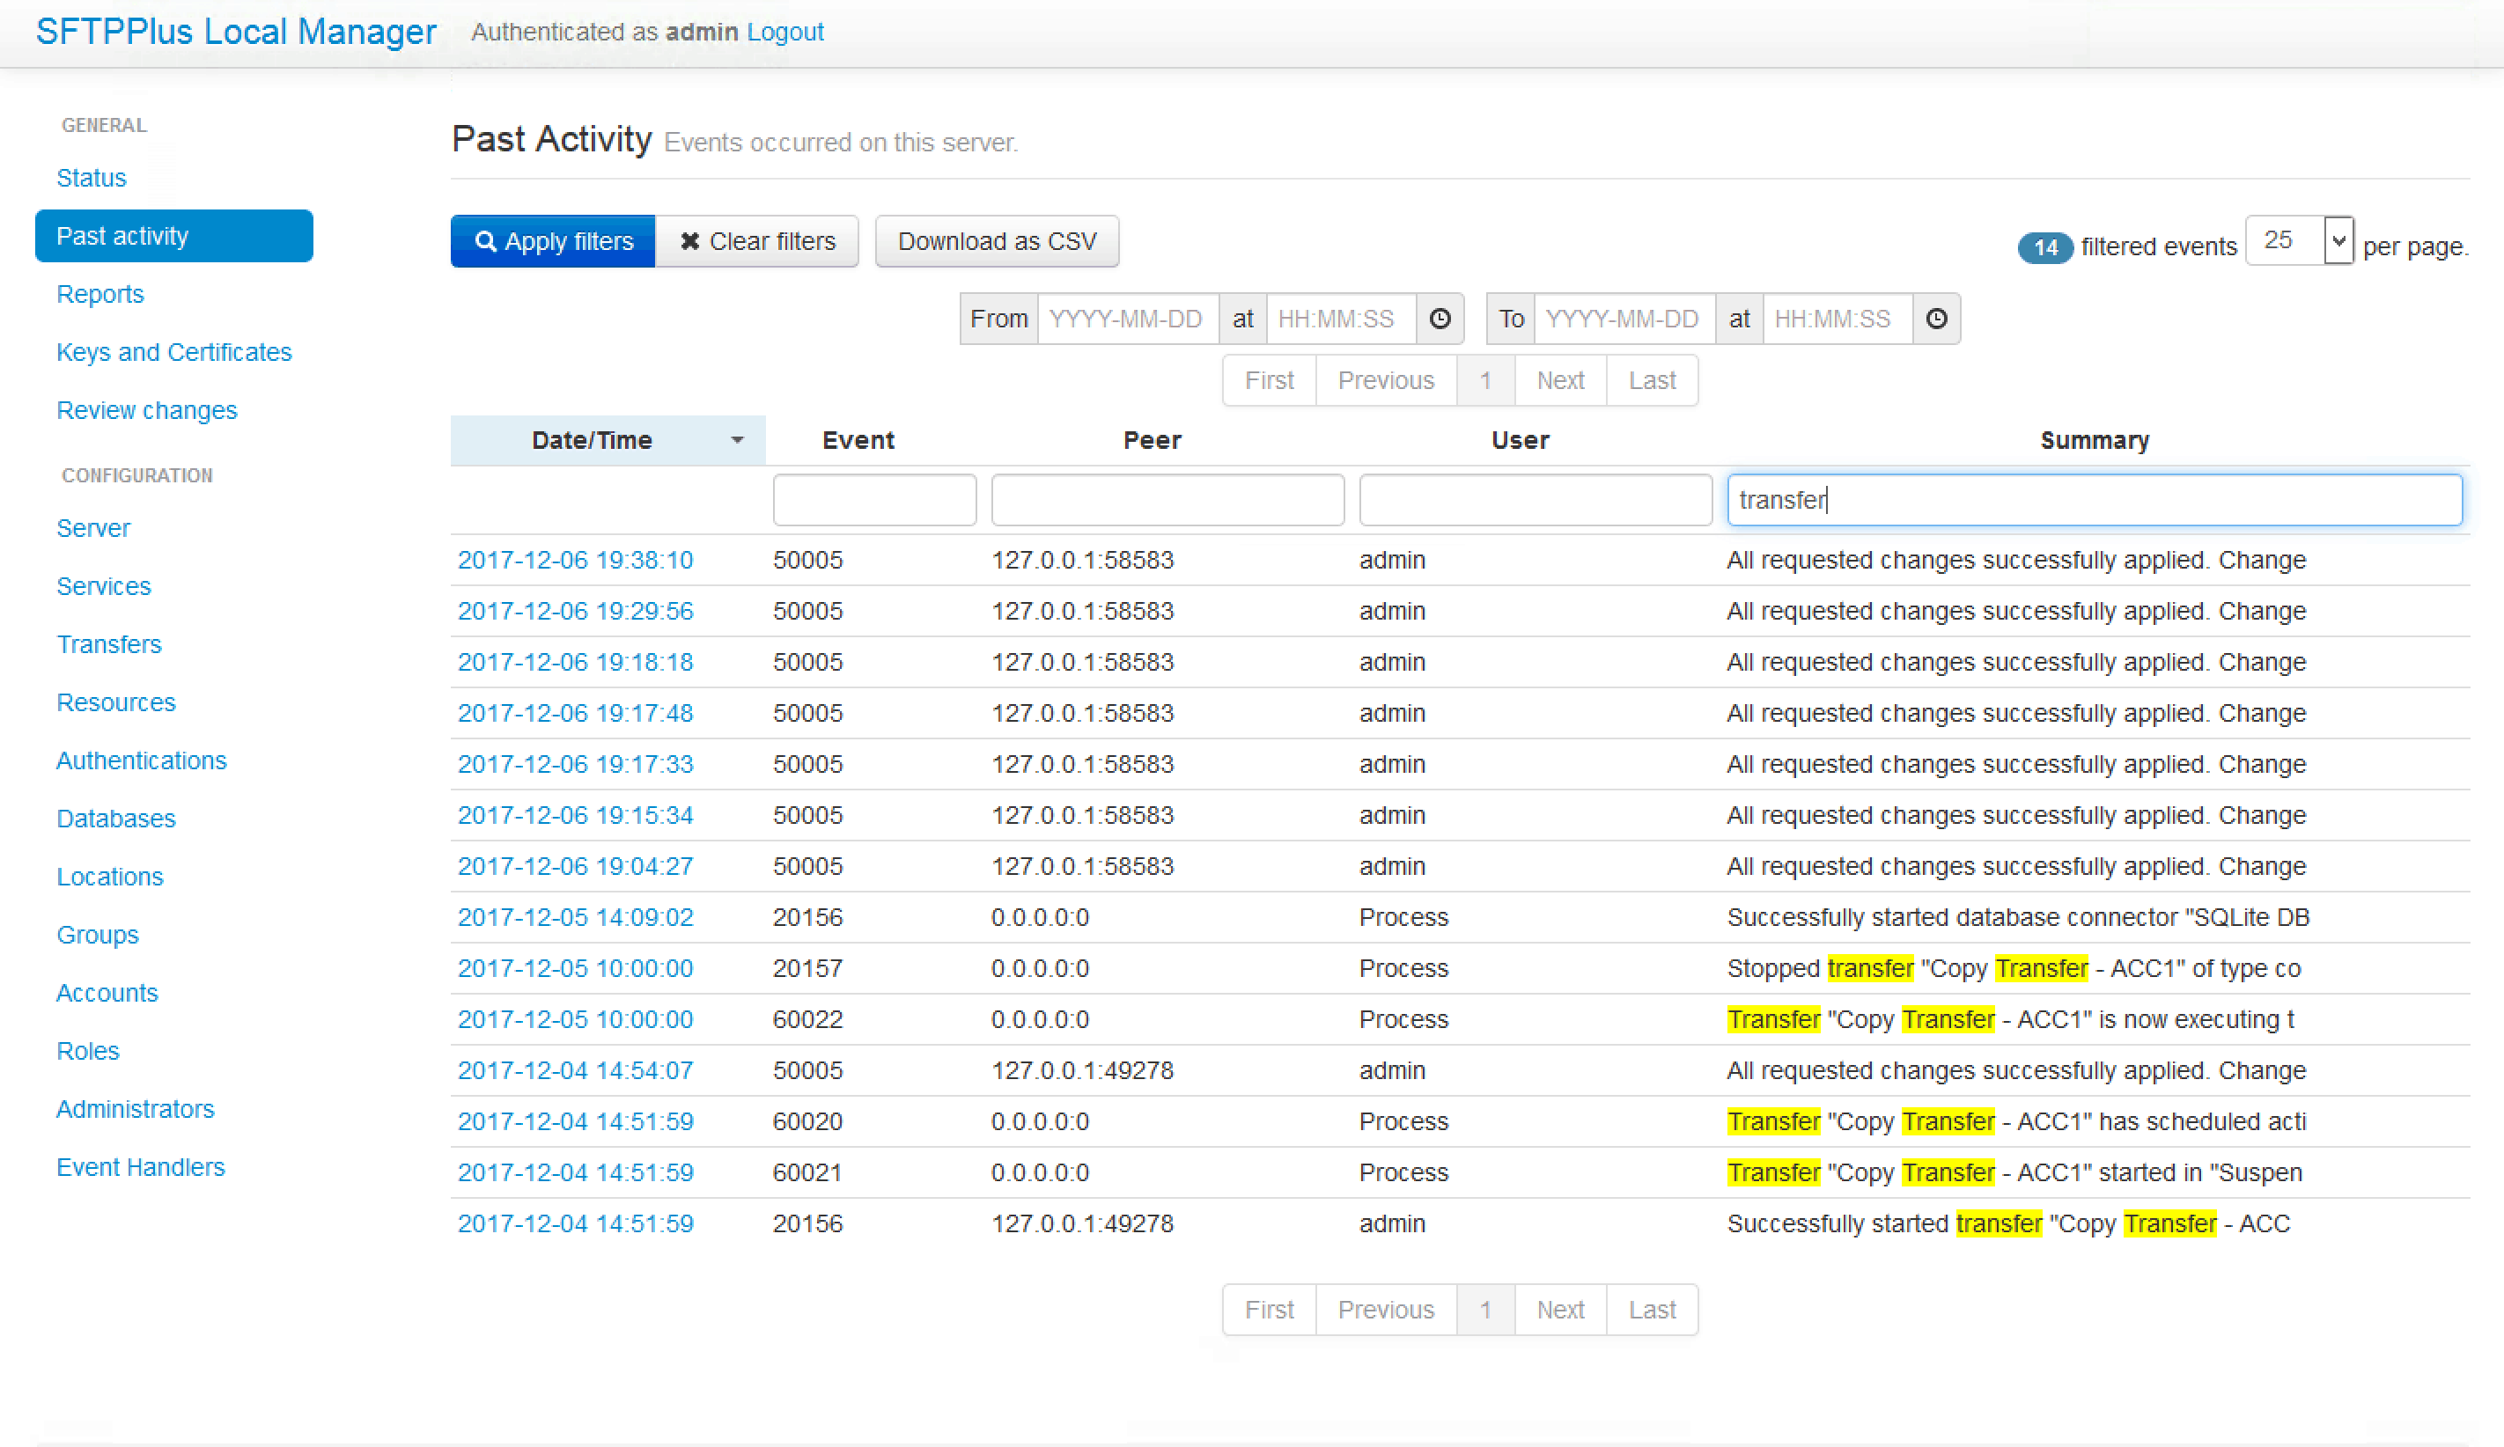Click the Download as CSV button
Image resolution: width=2504 pixels, height=1447 pixels.
[997, 241]
